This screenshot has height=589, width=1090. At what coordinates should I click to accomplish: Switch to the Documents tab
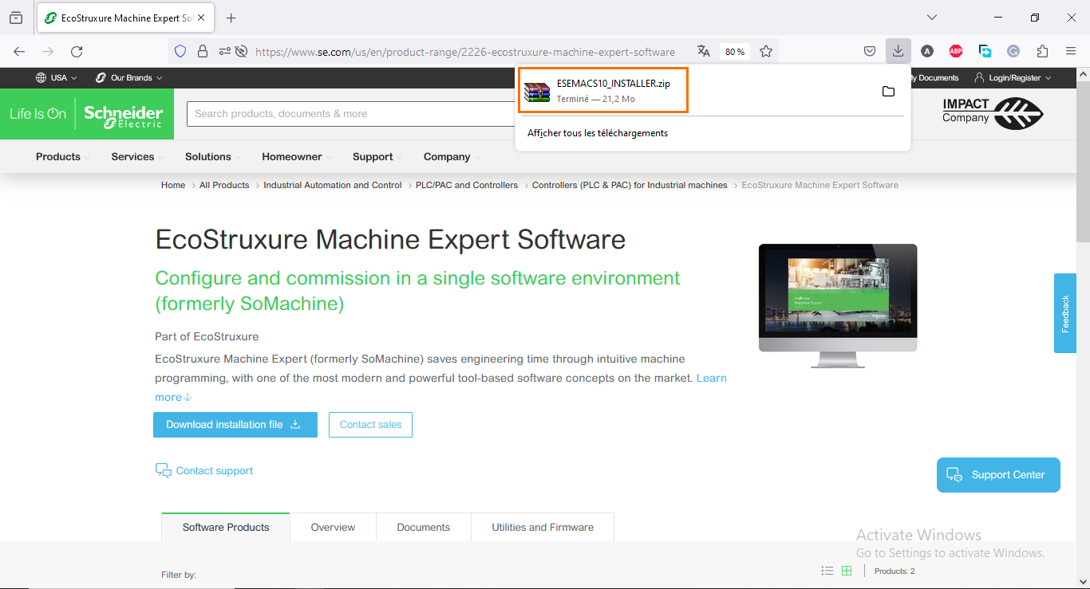point(424,527)
